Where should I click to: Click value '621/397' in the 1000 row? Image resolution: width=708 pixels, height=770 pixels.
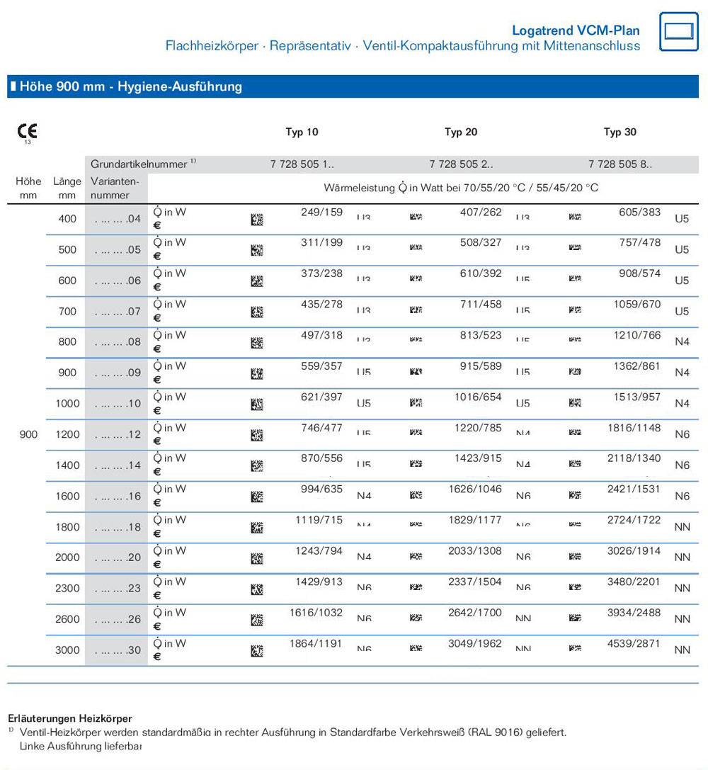[322, 397]
